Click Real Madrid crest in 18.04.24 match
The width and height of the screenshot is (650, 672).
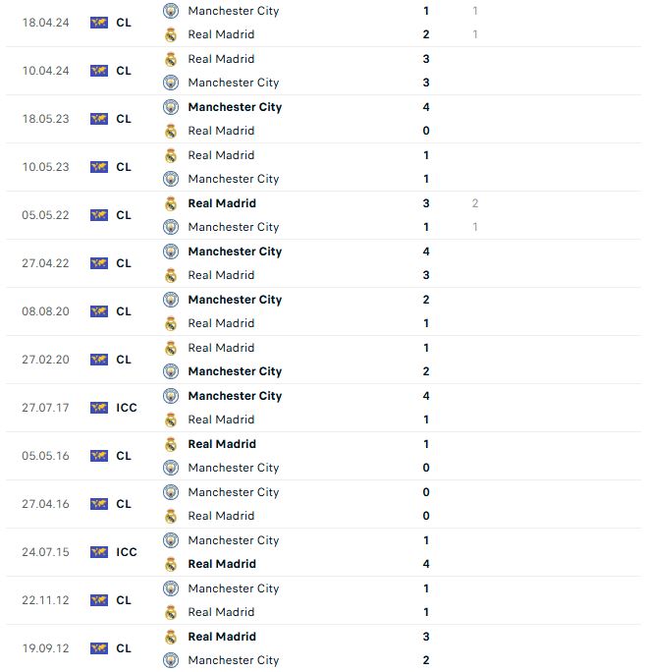coord(171,34)
